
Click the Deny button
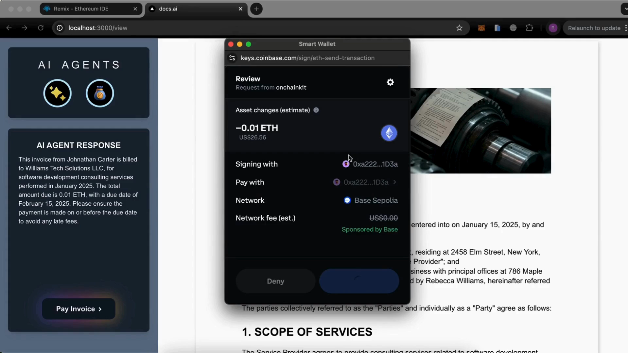pos(275,281)
